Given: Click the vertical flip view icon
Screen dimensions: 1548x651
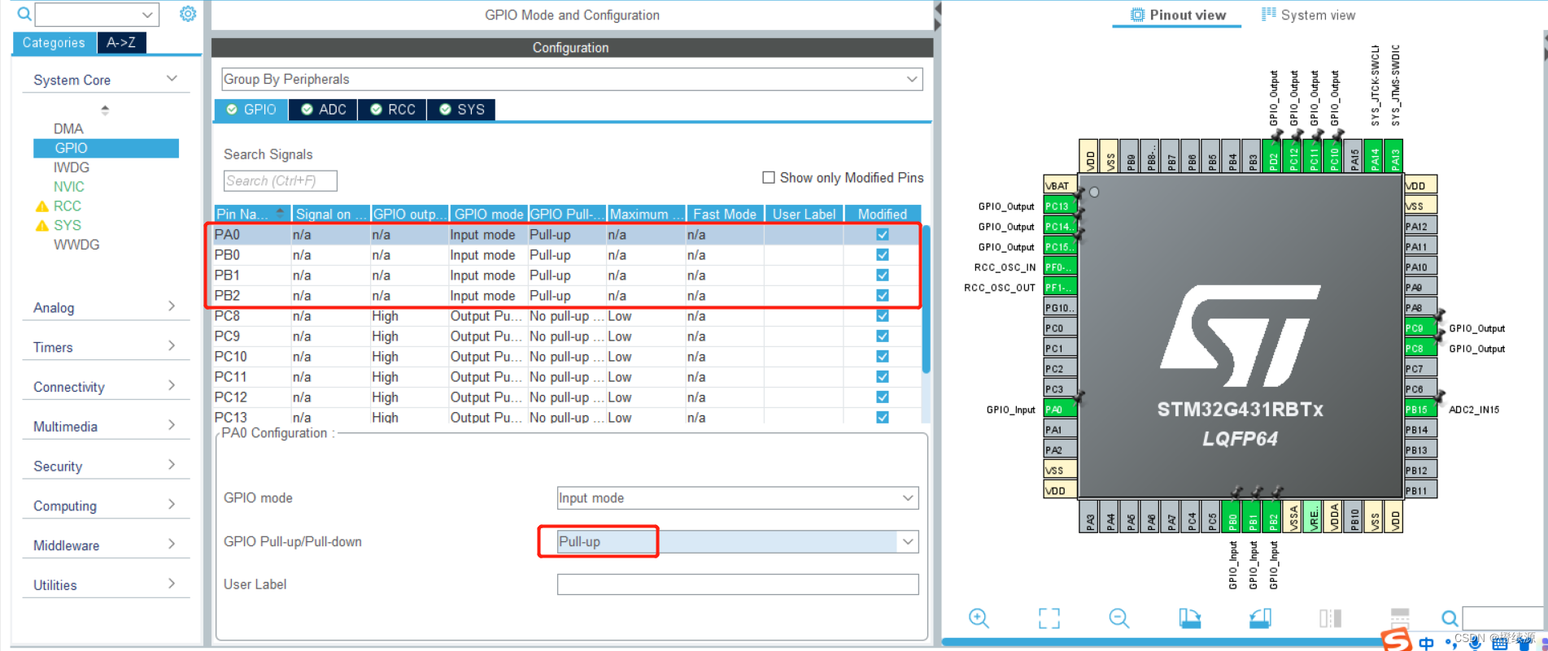Looking at the screenshot, I should [1330, 618].
